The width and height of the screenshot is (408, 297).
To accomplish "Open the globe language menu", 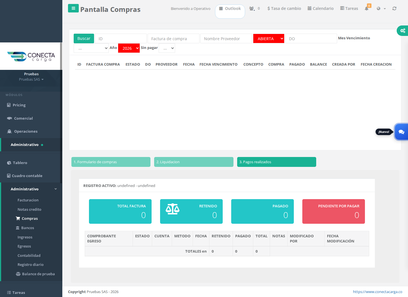I will (x=381, y=8).
